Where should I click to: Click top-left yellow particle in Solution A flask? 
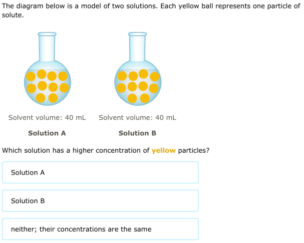tap(31, 77)
